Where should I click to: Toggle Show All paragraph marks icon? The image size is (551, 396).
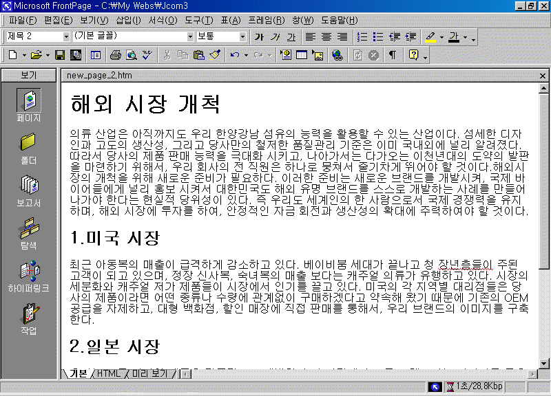[393, 55]
